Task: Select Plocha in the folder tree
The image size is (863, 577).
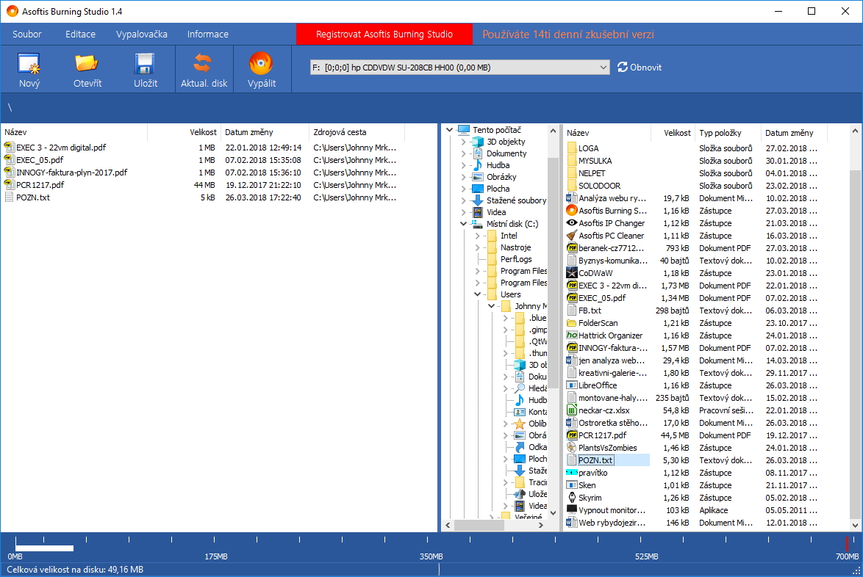Action: (x=498, y=189)
